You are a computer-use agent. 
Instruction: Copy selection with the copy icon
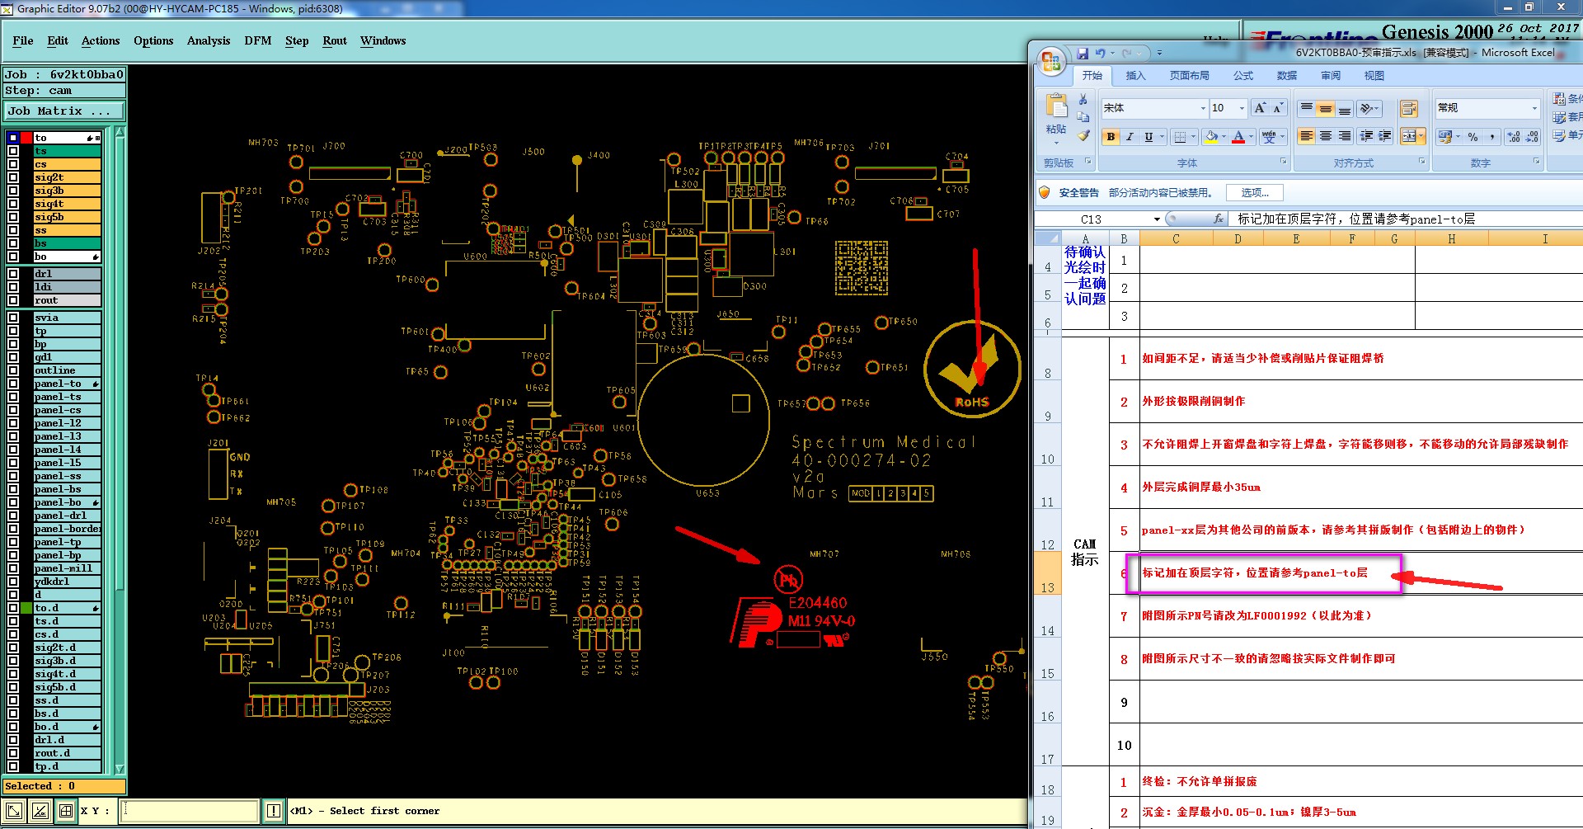[1083, 117]
